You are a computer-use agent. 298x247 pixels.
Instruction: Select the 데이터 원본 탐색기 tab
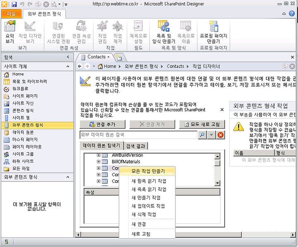click(x=101, y=146)
